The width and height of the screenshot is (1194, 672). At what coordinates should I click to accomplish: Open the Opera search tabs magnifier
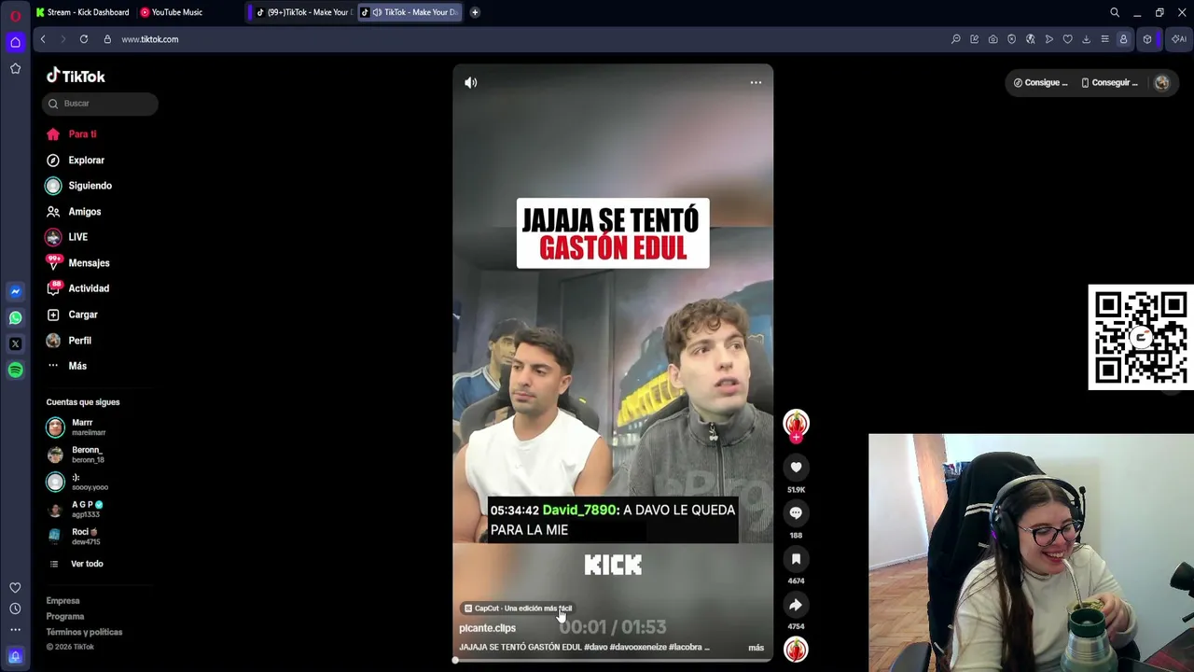(x=1115, y=12)
